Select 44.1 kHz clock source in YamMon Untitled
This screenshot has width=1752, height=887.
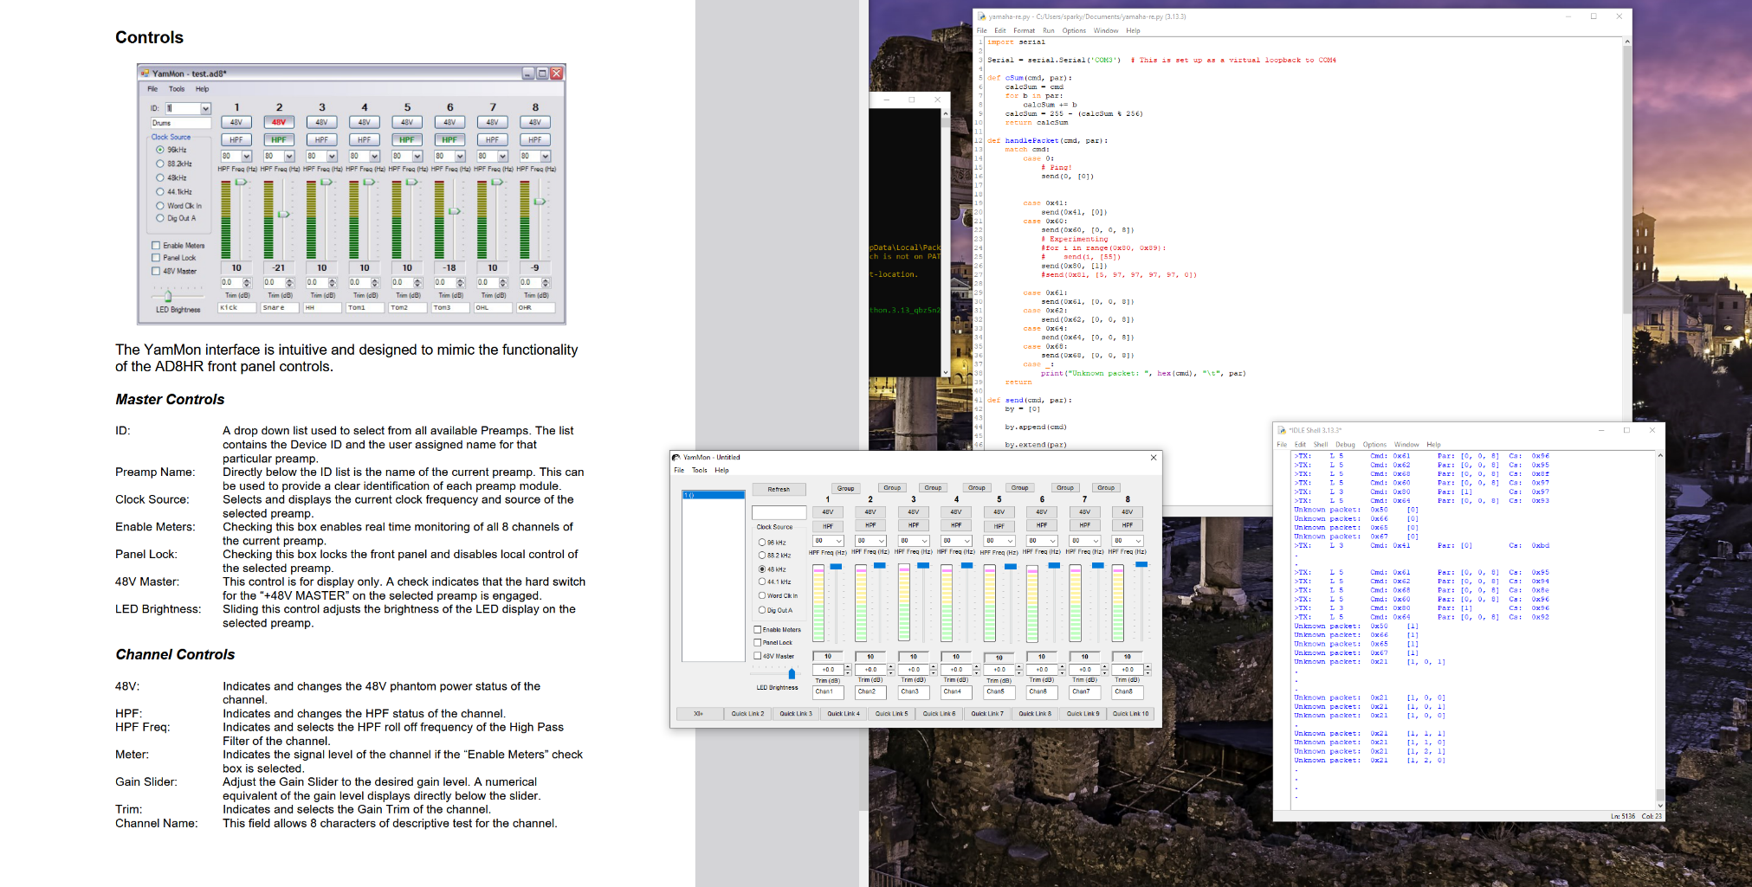762,582
